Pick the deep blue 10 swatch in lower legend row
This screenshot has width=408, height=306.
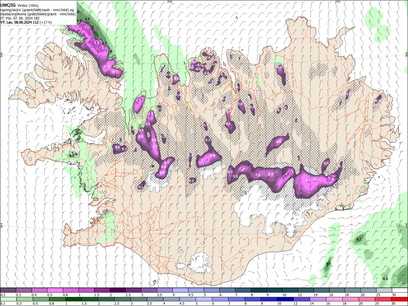(x=285, y=299)
